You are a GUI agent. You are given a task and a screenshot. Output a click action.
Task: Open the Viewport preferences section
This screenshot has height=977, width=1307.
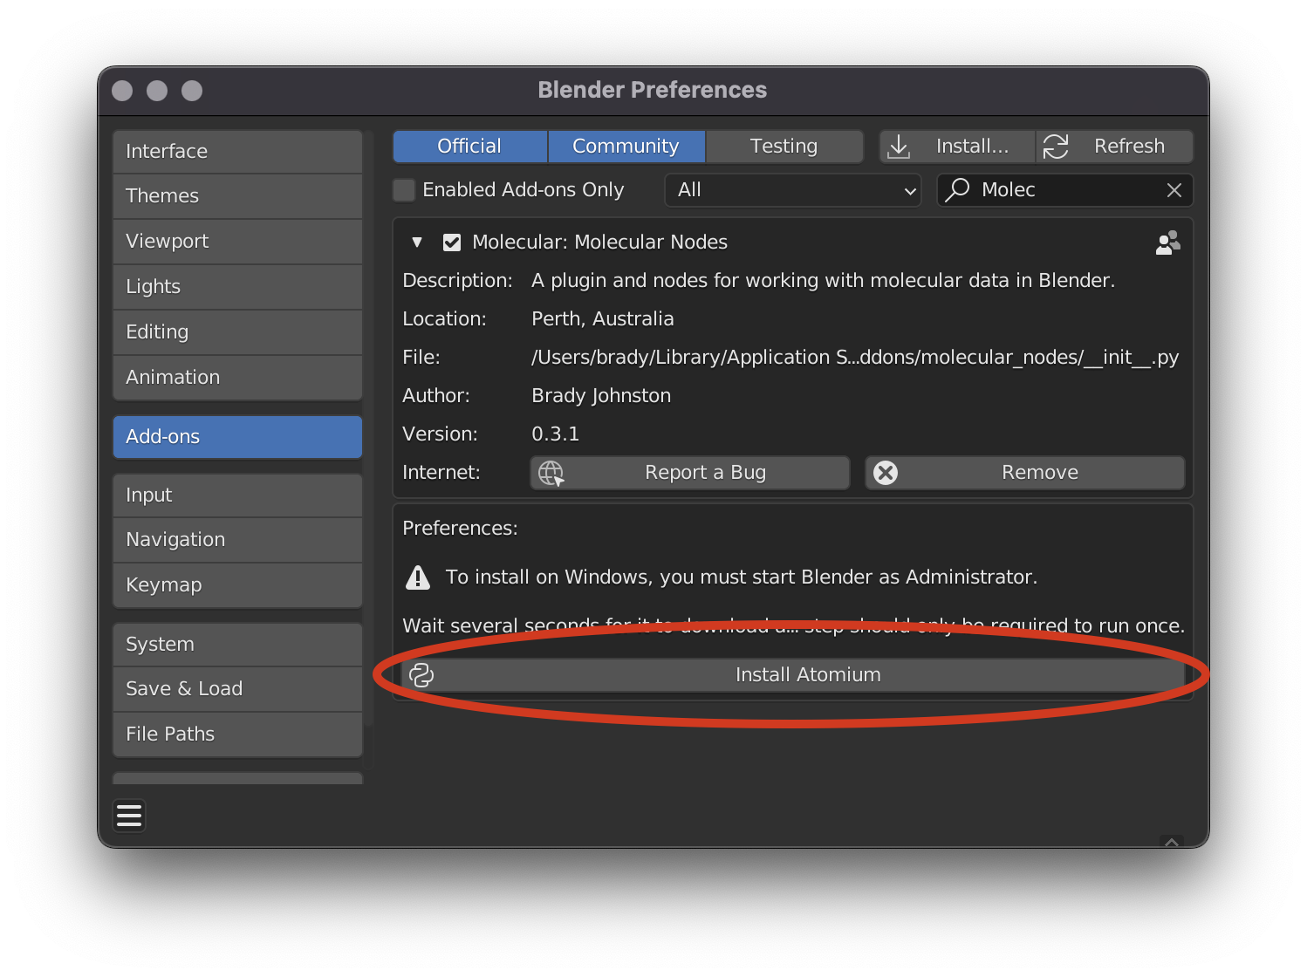[237, 242]
